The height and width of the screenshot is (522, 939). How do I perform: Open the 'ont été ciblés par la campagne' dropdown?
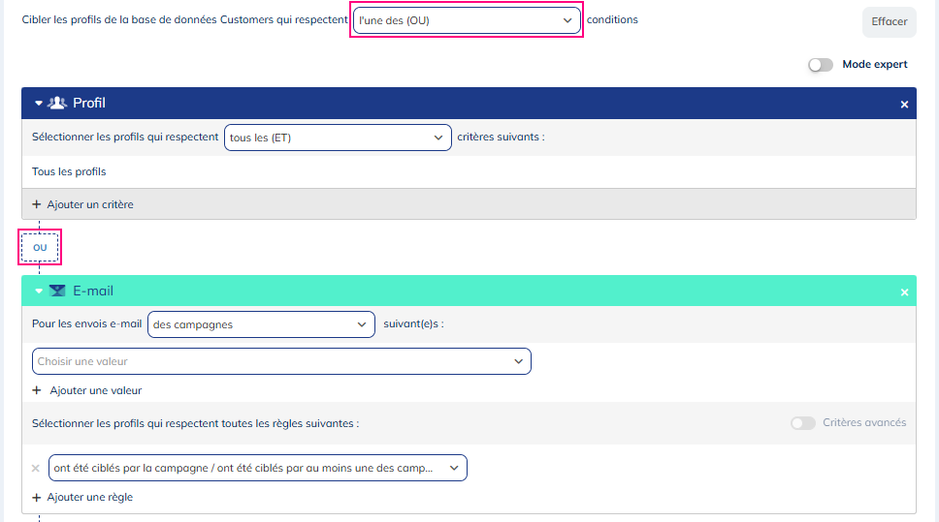(x=257, y=469)
